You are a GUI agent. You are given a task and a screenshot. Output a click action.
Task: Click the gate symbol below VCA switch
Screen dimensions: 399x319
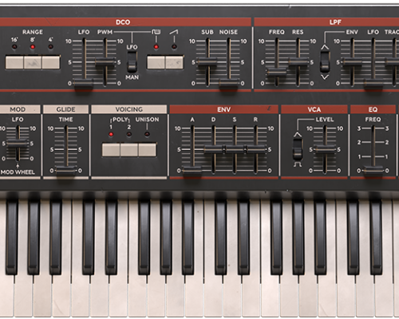point(298,164)
